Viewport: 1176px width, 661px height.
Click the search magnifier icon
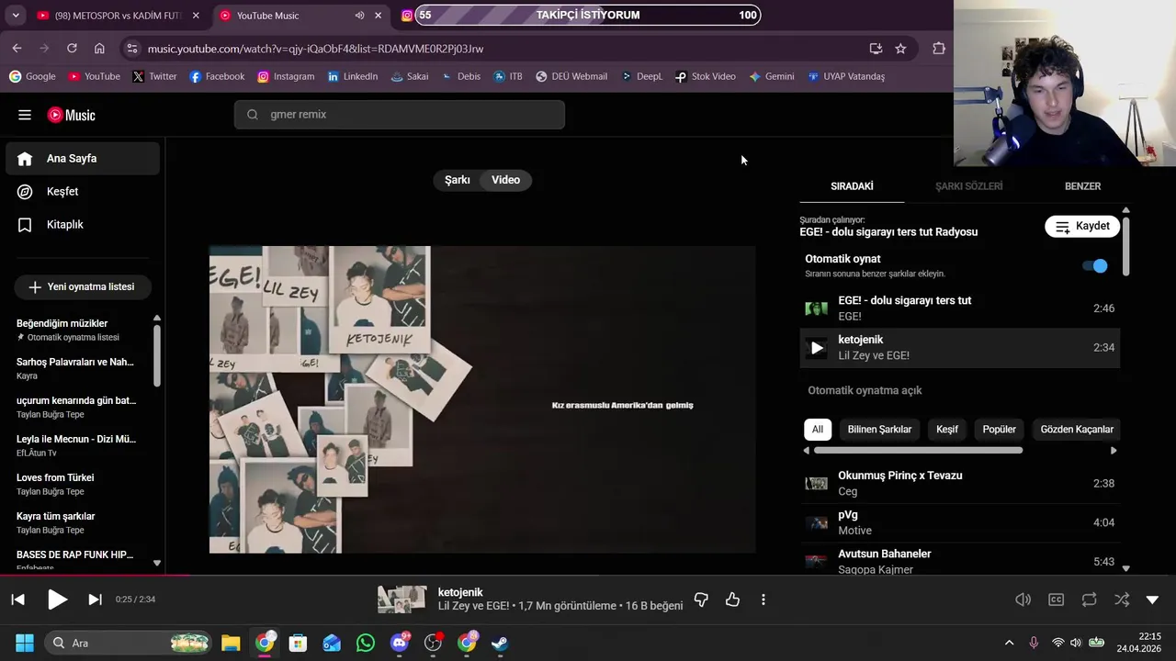253,115
